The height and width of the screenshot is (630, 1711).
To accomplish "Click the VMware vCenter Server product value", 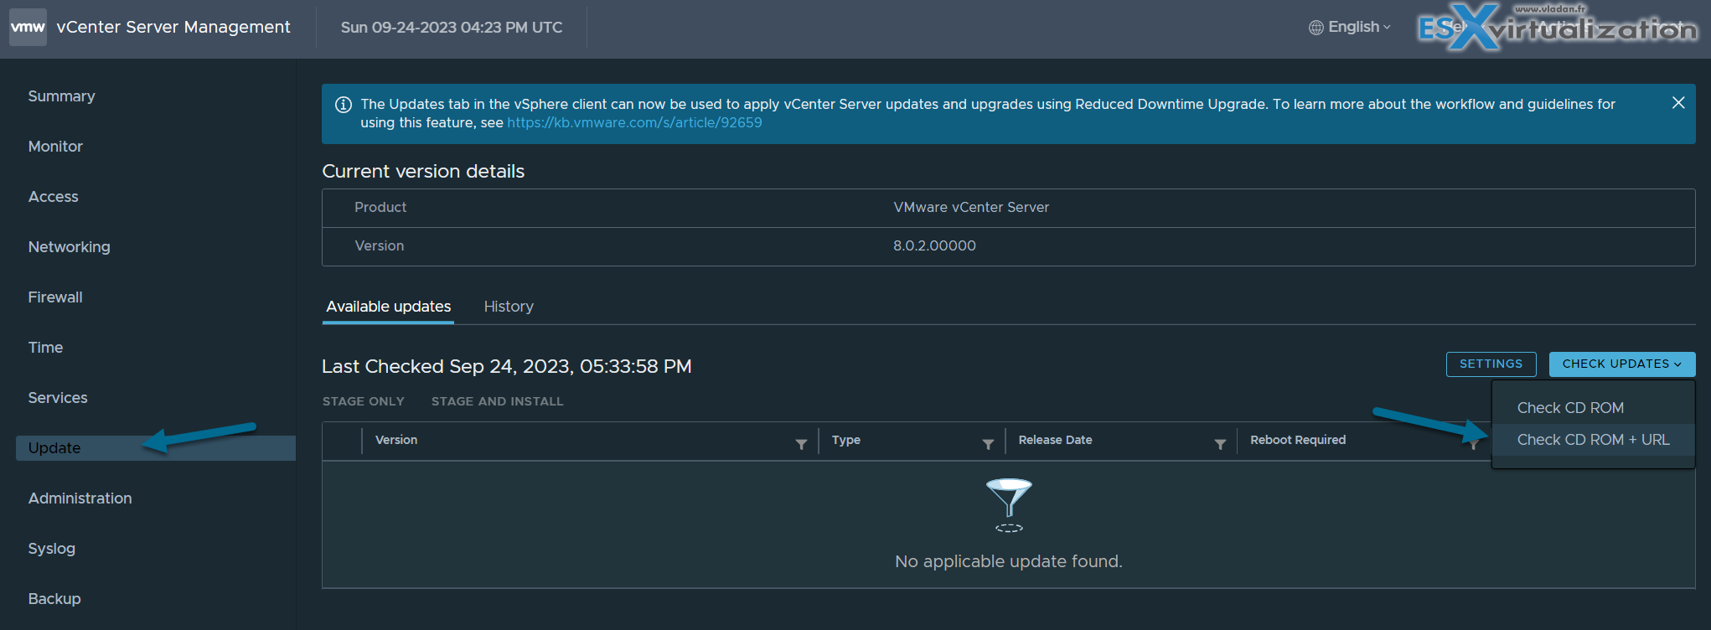I will coord(971,207).
